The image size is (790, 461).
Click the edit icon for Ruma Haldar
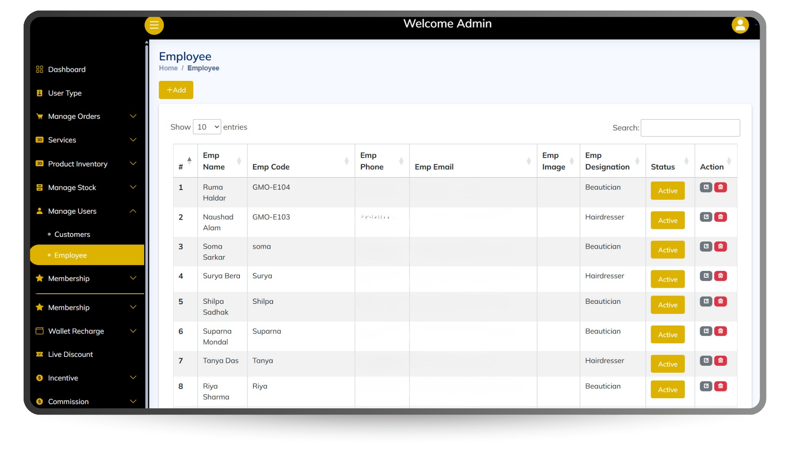click(706, 188)
